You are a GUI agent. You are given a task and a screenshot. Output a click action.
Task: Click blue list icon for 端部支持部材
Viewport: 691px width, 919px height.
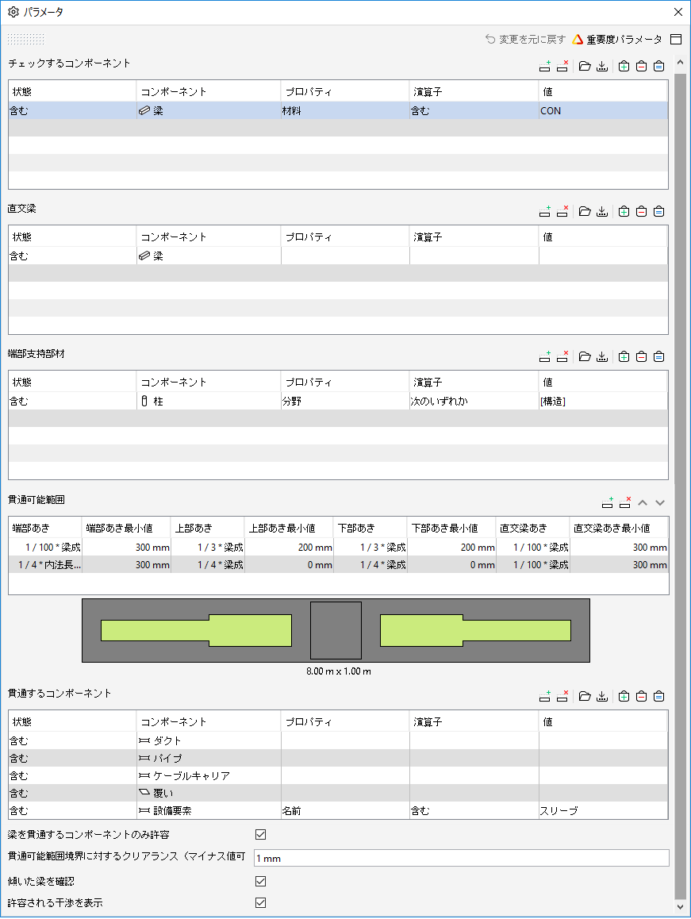click(x=658, y=357)
